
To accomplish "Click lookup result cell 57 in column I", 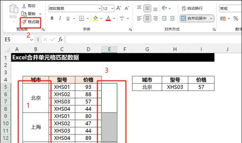I will (x=201, y=87).
